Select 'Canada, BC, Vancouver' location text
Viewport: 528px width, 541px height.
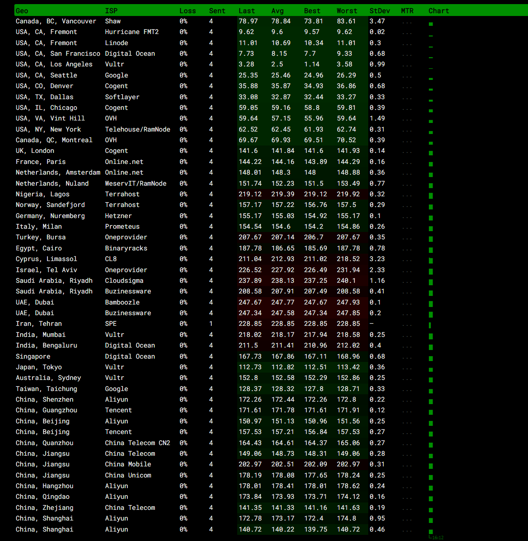click(x=56, y=21)
